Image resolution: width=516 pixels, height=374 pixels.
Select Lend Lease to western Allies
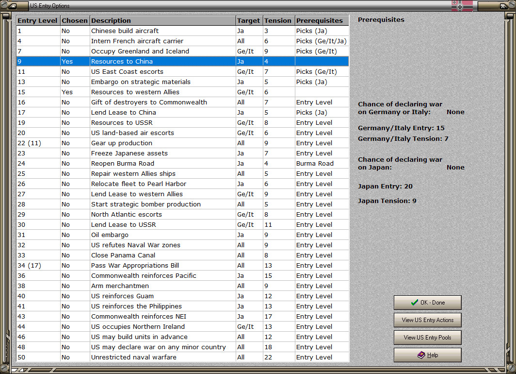183,194
